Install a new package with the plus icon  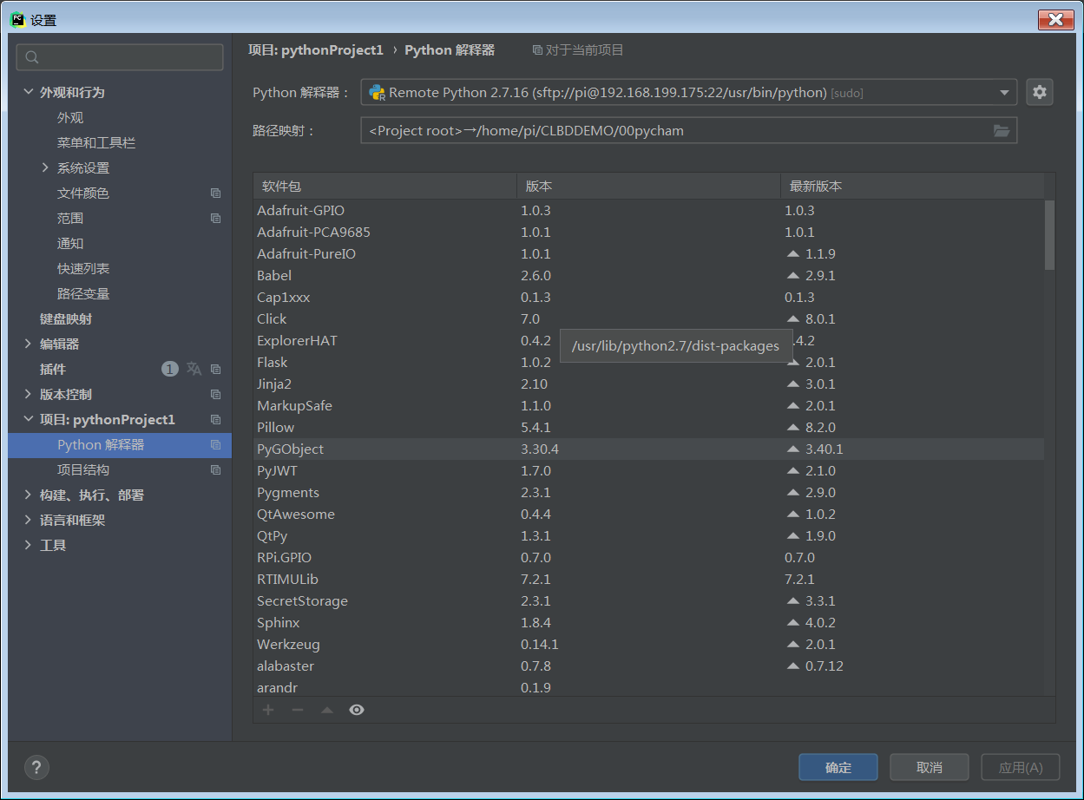268,709
